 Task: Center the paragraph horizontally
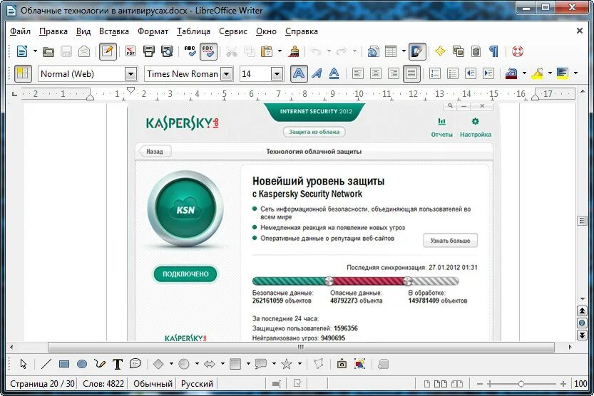[x=375, y=73]
